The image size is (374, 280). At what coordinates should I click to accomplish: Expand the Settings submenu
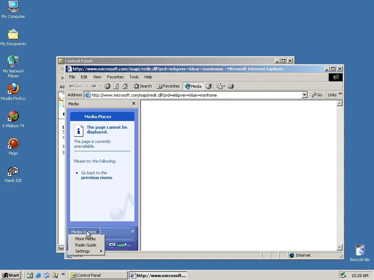(87, 251)
